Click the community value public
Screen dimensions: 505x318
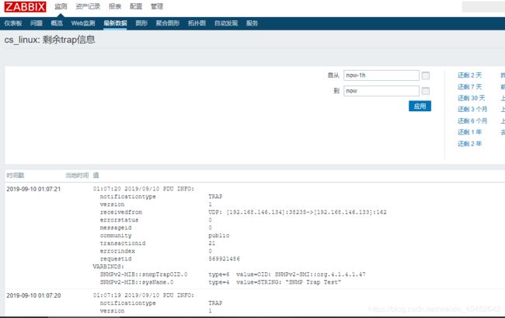click(219, 236)
